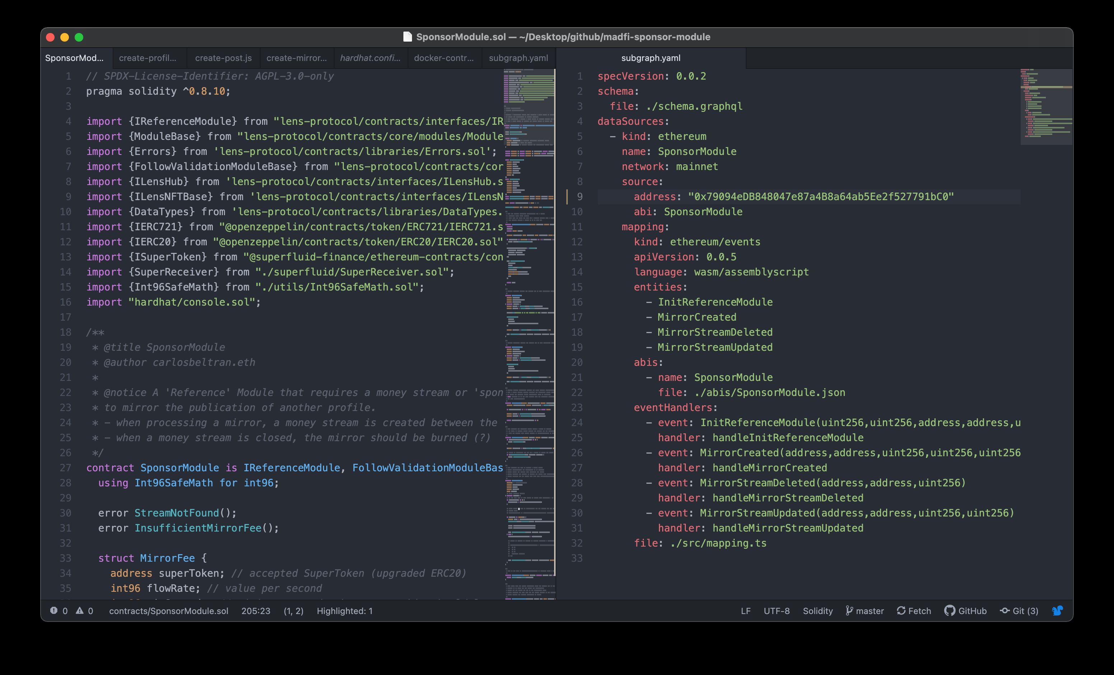1114x675 pixels.
Task: Click the int96 flowRate field line
Action: click(216, 588)
